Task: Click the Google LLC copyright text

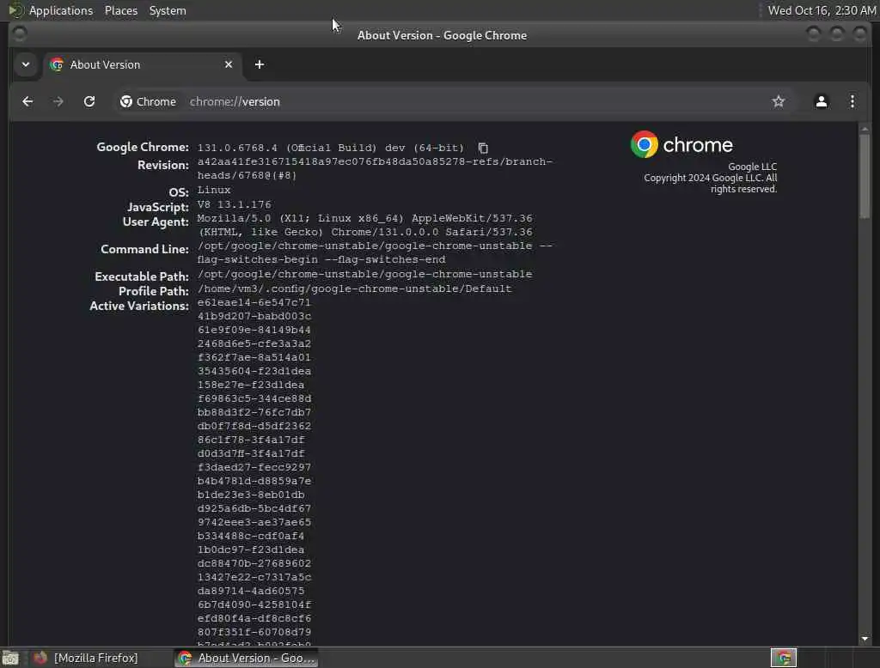Action: click(711, 178)
